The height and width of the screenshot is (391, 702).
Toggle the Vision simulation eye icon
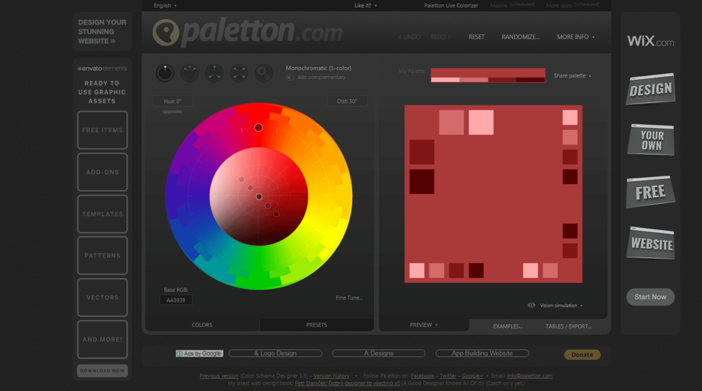coord(531,305)
